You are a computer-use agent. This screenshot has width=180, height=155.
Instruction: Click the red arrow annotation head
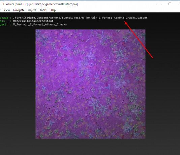[126, 23]
